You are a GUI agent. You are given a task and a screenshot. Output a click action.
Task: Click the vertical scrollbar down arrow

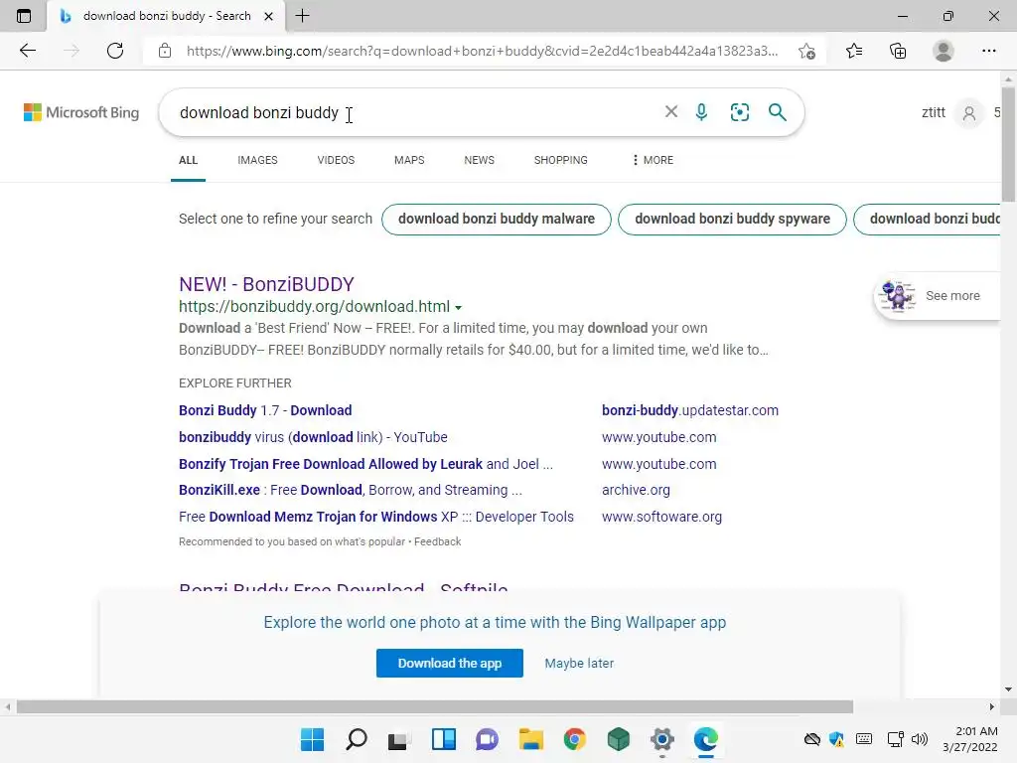tap(1008, 689)
